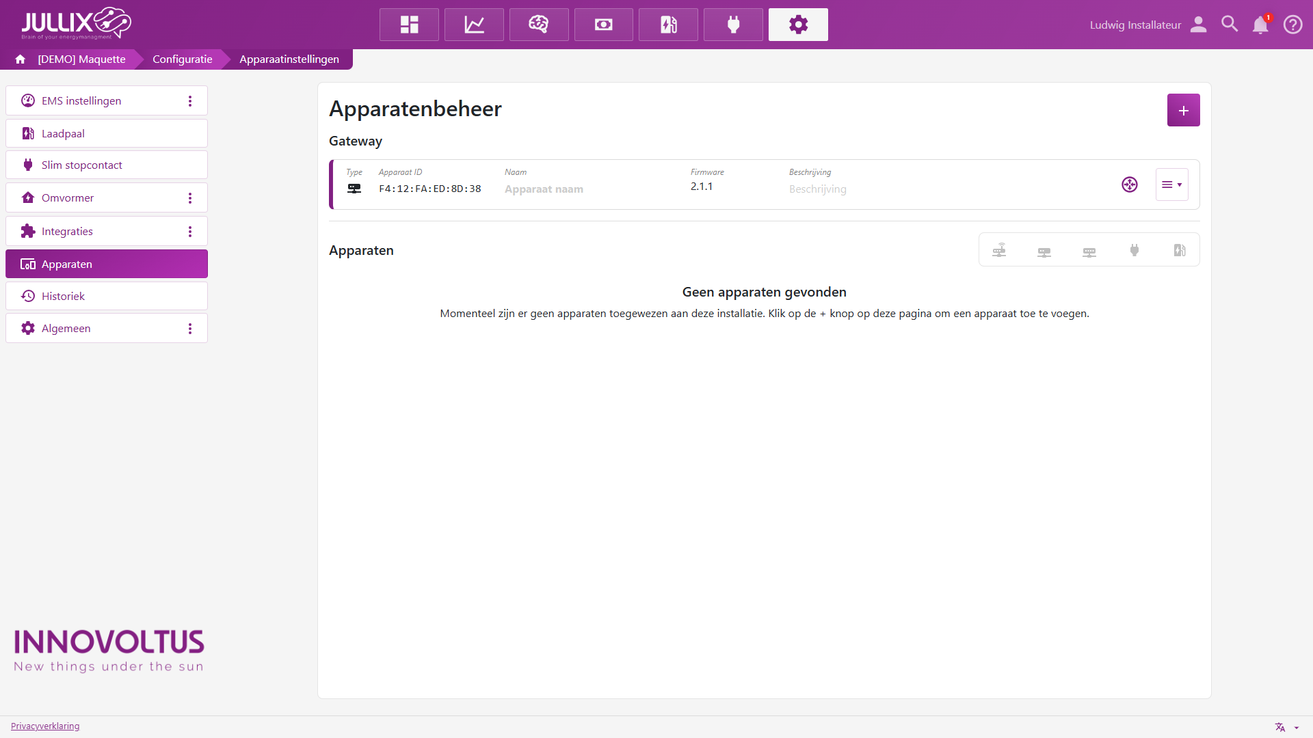Toggle smart plug device filter
This screenshot has height=738, width=1313.
(x=1135, y=250)
